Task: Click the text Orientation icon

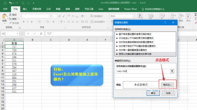Action: (82, 16)
